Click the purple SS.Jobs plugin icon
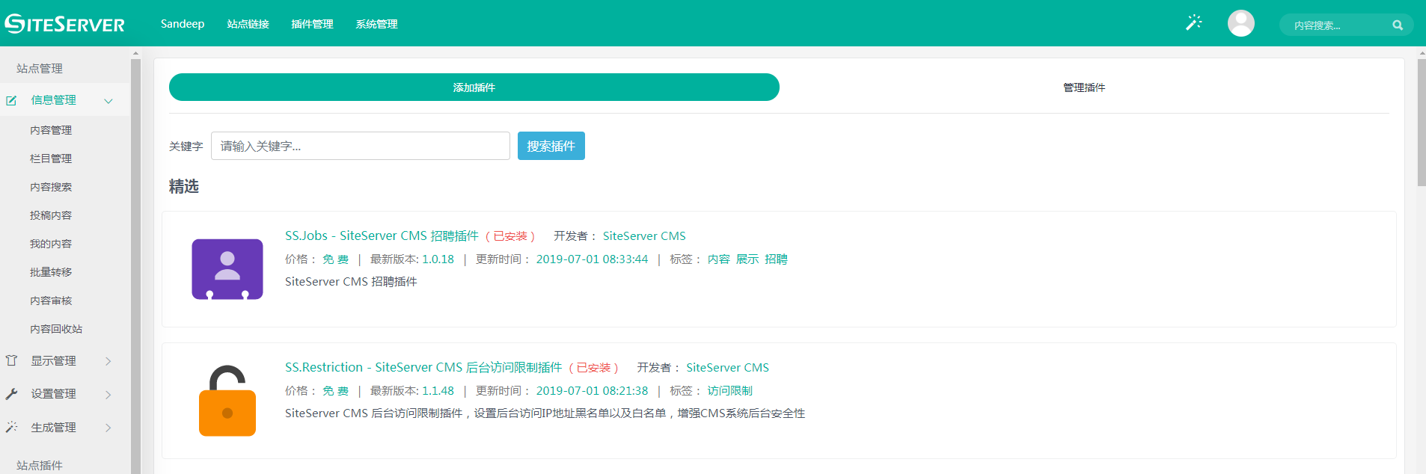Viewport: 1426px width, 474px height. click(x=227, y=269)
